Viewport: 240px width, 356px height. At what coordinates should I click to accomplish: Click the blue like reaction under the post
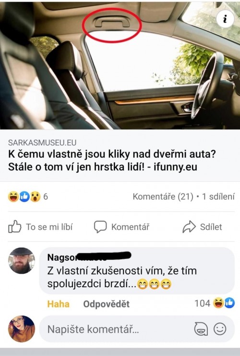24,197
